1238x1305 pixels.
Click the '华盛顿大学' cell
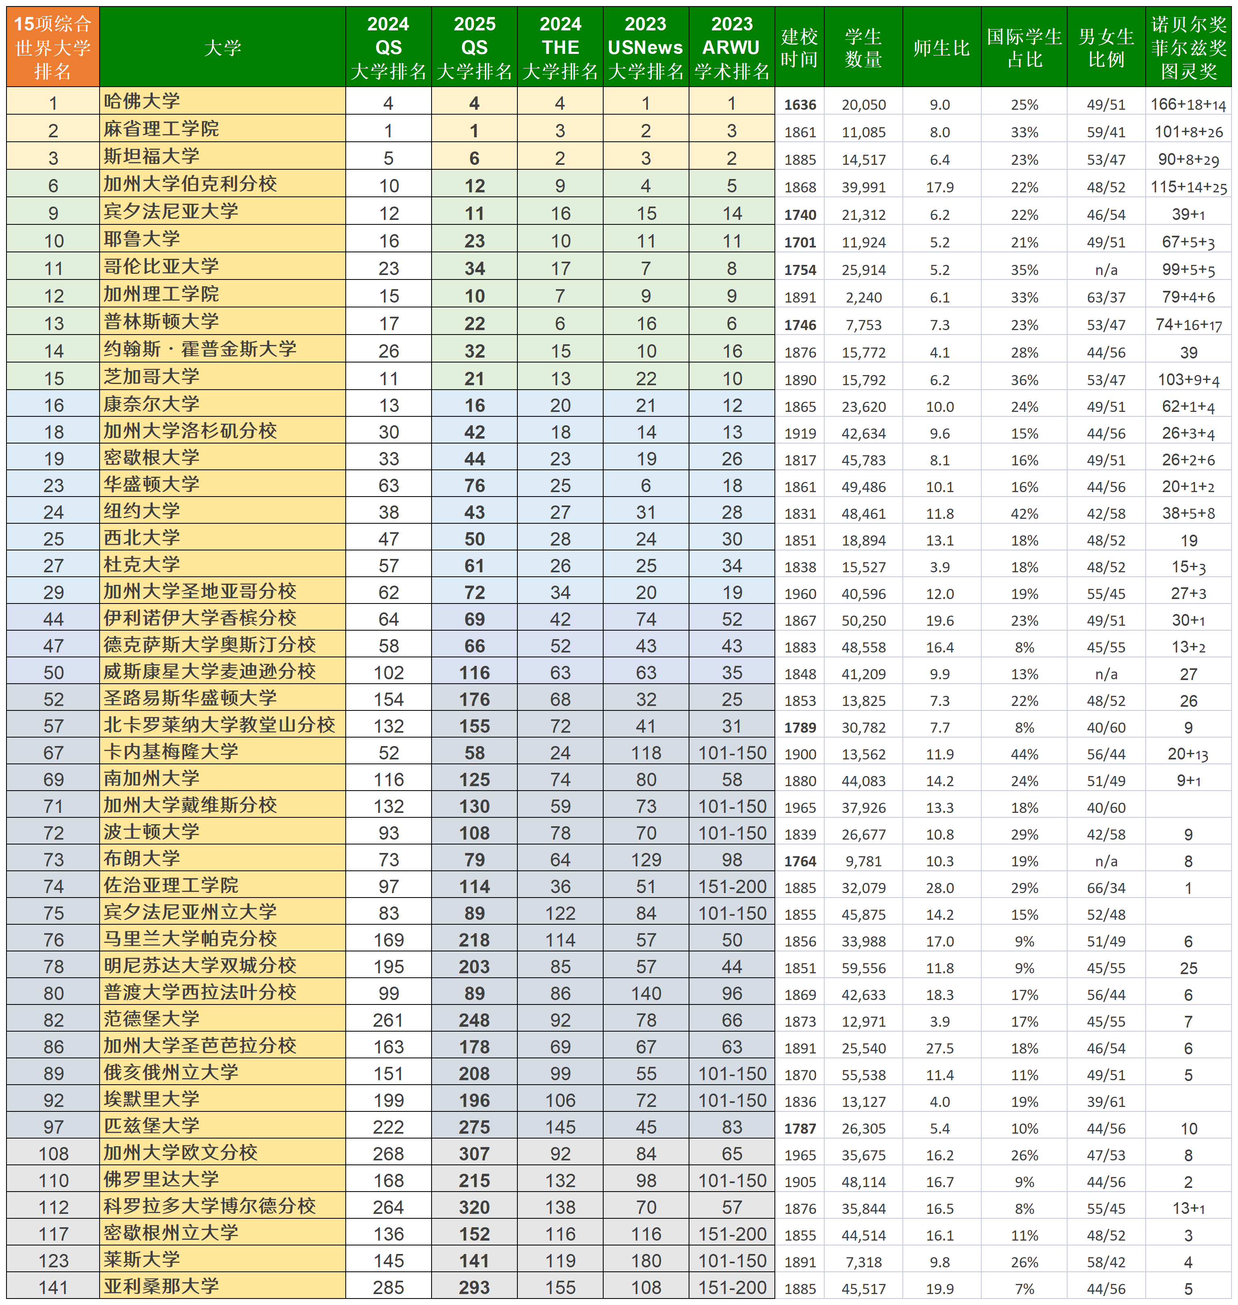point(222,484)
